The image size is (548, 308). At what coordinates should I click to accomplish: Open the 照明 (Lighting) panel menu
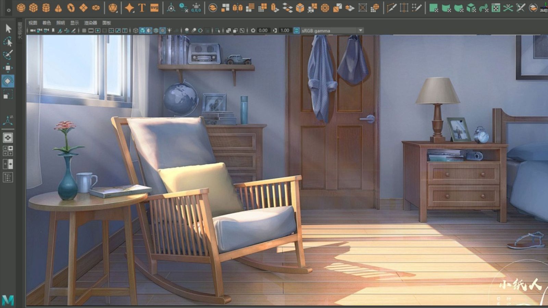click(x=61, y=23)
